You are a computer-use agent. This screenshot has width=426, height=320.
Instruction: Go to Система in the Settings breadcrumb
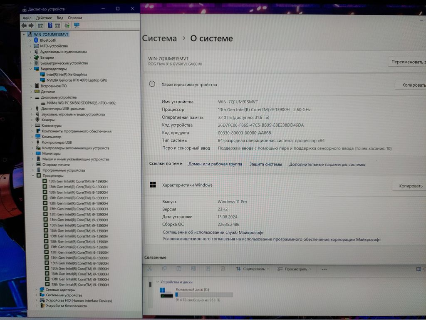click(x=159, y=38)
